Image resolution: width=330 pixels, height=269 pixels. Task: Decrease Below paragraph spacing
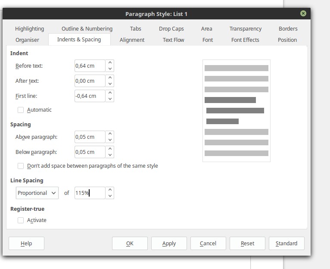[x=110, y=155]
